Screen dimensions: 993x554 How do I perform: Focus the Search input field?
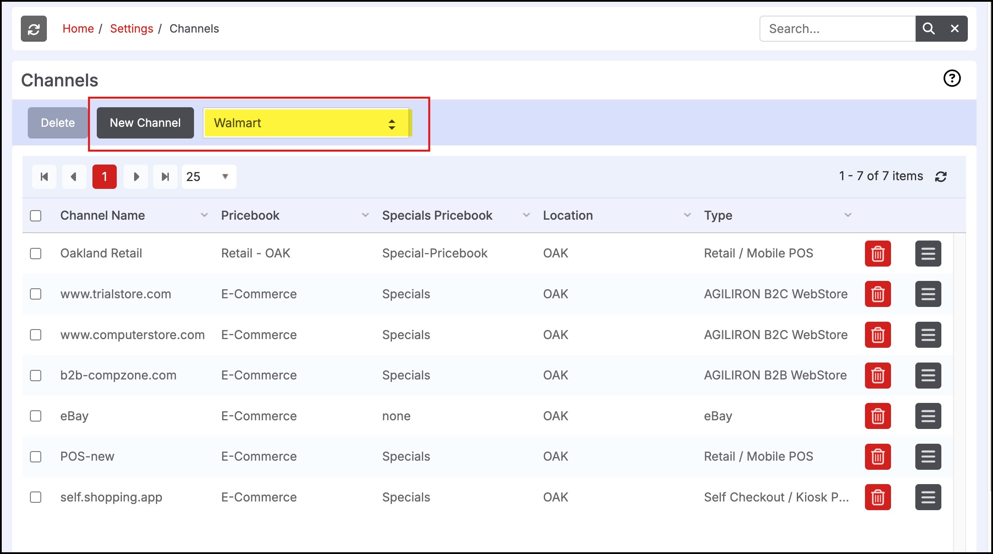pos(838,29)
